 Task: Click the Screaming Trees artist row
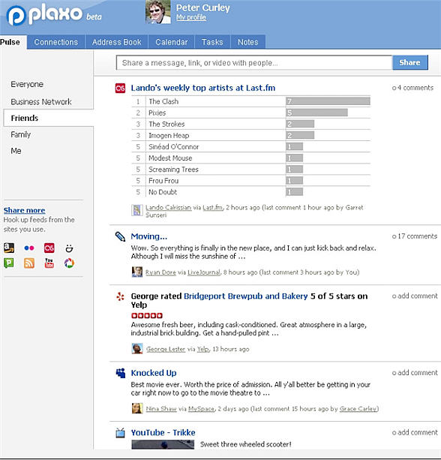(251, 170)
